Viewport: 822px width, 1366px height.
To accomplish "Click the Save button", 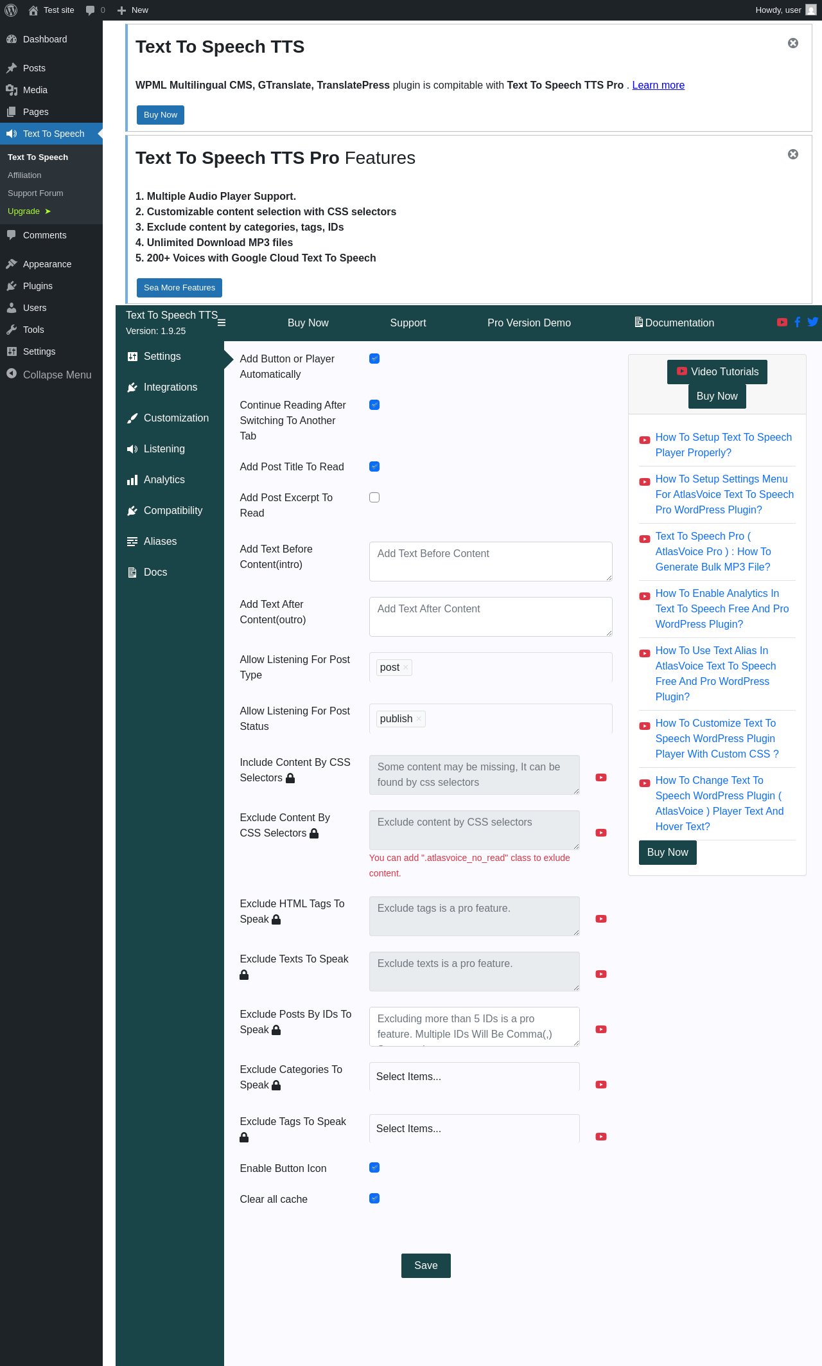I will pos(426,1266).
